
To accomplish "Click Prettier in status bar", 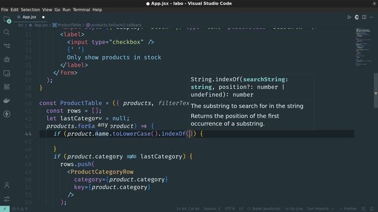I will (x=348, y=209).
